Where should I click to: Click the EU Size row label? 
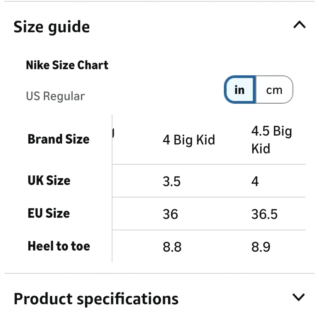coord(49,213)
